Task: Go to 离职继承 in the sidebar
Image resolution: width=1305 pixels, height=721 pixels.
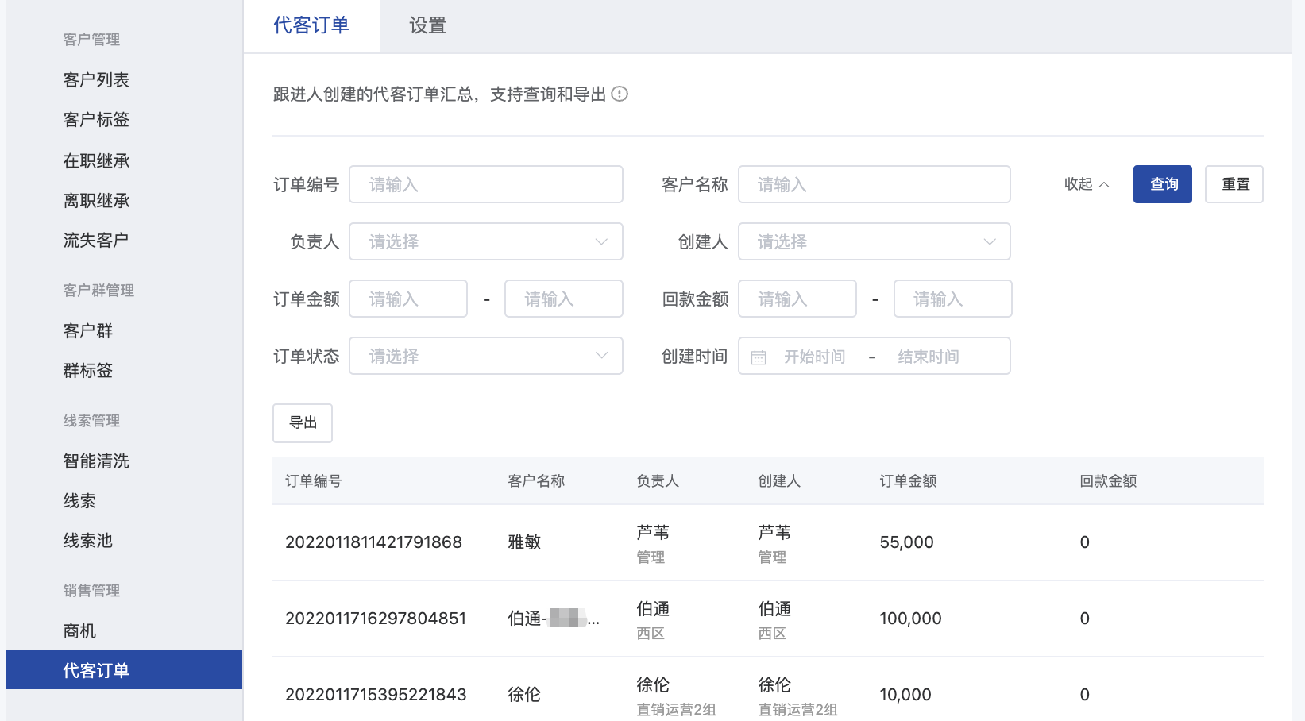Action: pos(96,200)
